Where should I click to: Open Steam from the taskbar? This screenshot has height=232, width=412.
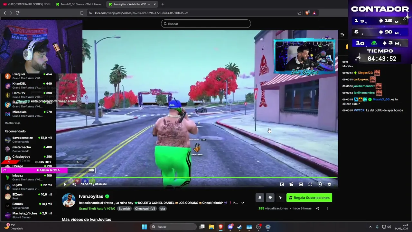pyautogui.click(x=239, y=227)
